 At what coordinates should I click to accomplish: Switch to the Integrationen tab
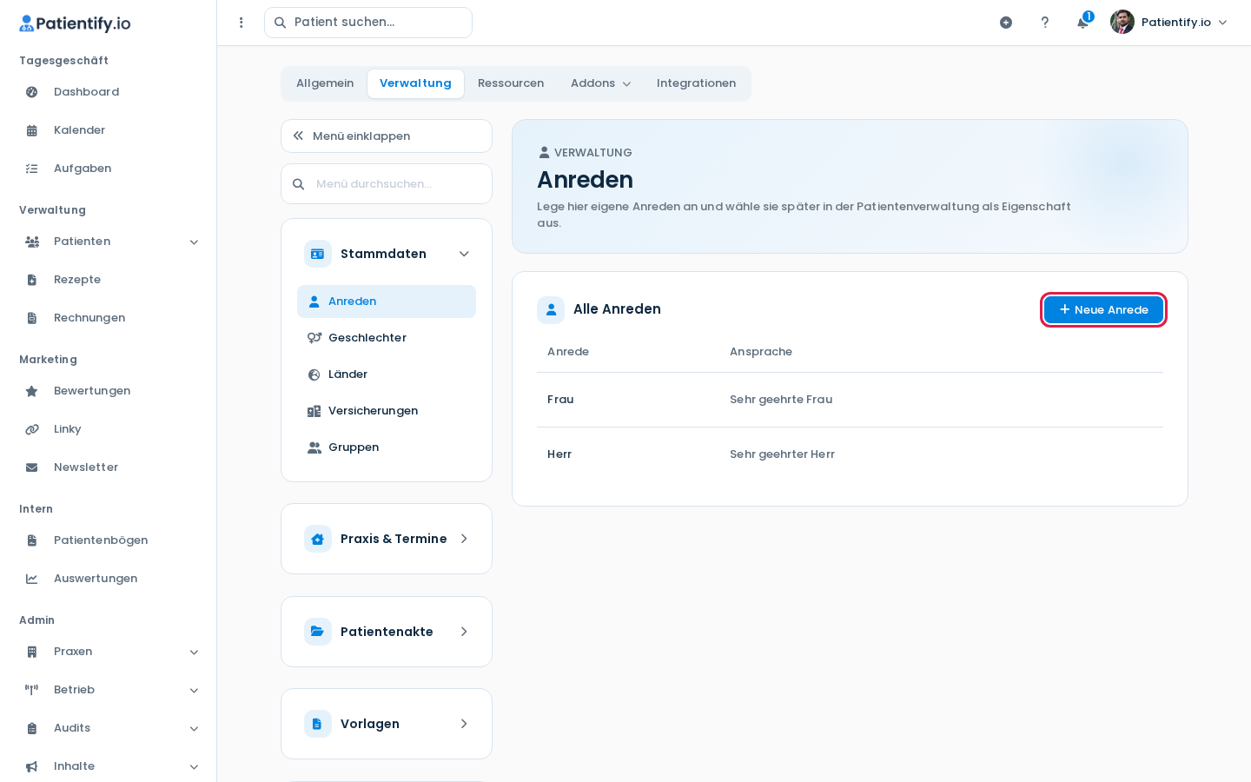pyautogui.click(x=696, y=83)
